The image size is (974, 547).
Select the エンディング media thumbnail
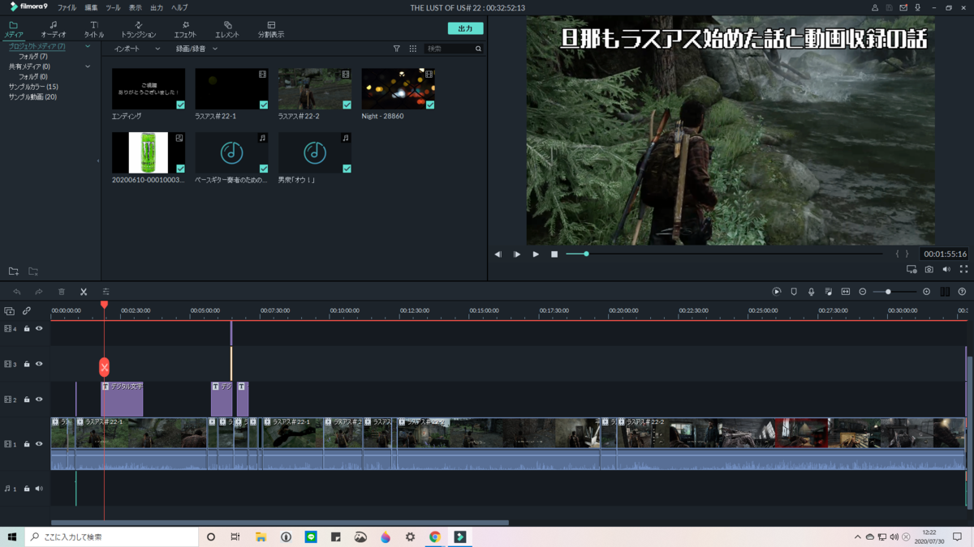tap(149, 88)
